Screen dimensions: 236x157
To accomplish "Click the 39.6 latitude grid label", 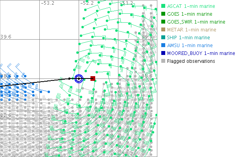I will (x=6, y=37).
